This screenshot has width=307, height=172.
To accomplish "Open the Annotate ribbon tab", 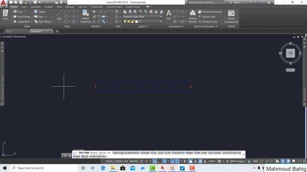I will tap(35, 7).
